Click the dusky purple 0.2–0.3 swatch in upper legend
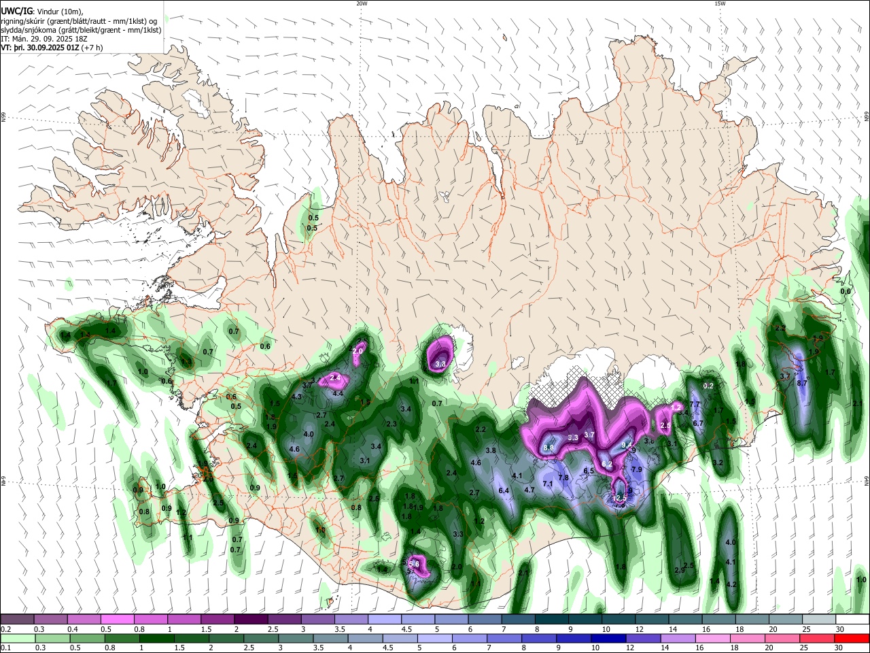 (17, 620)
